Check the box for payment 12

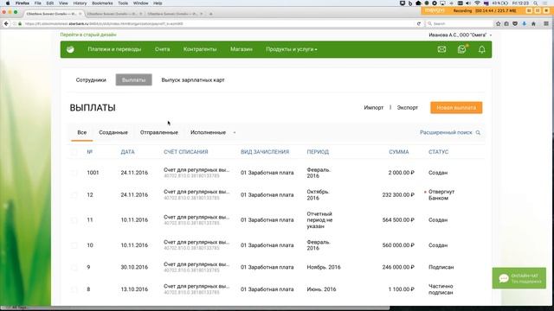[74, 195]
